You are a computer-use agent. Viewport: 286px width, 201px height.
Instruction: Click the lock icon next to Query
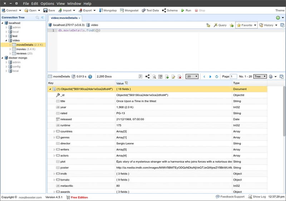tap(208, 25)
